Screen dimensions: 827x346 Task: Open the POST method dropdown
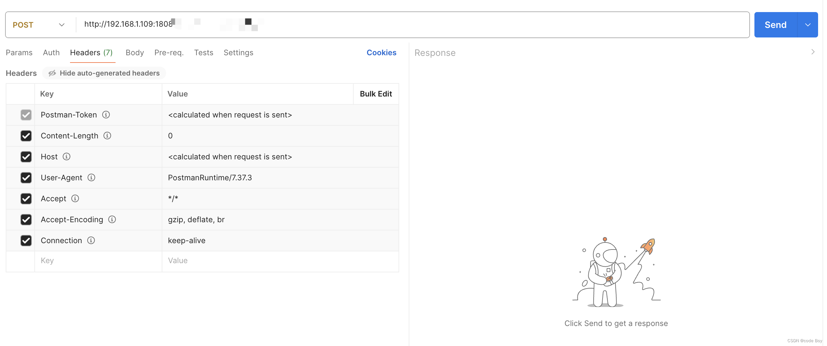[x=39, y=25]
